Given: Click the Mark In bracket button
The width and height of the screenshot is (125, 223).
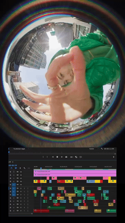Looking at the screenshot, I should [x=43, y=157].
